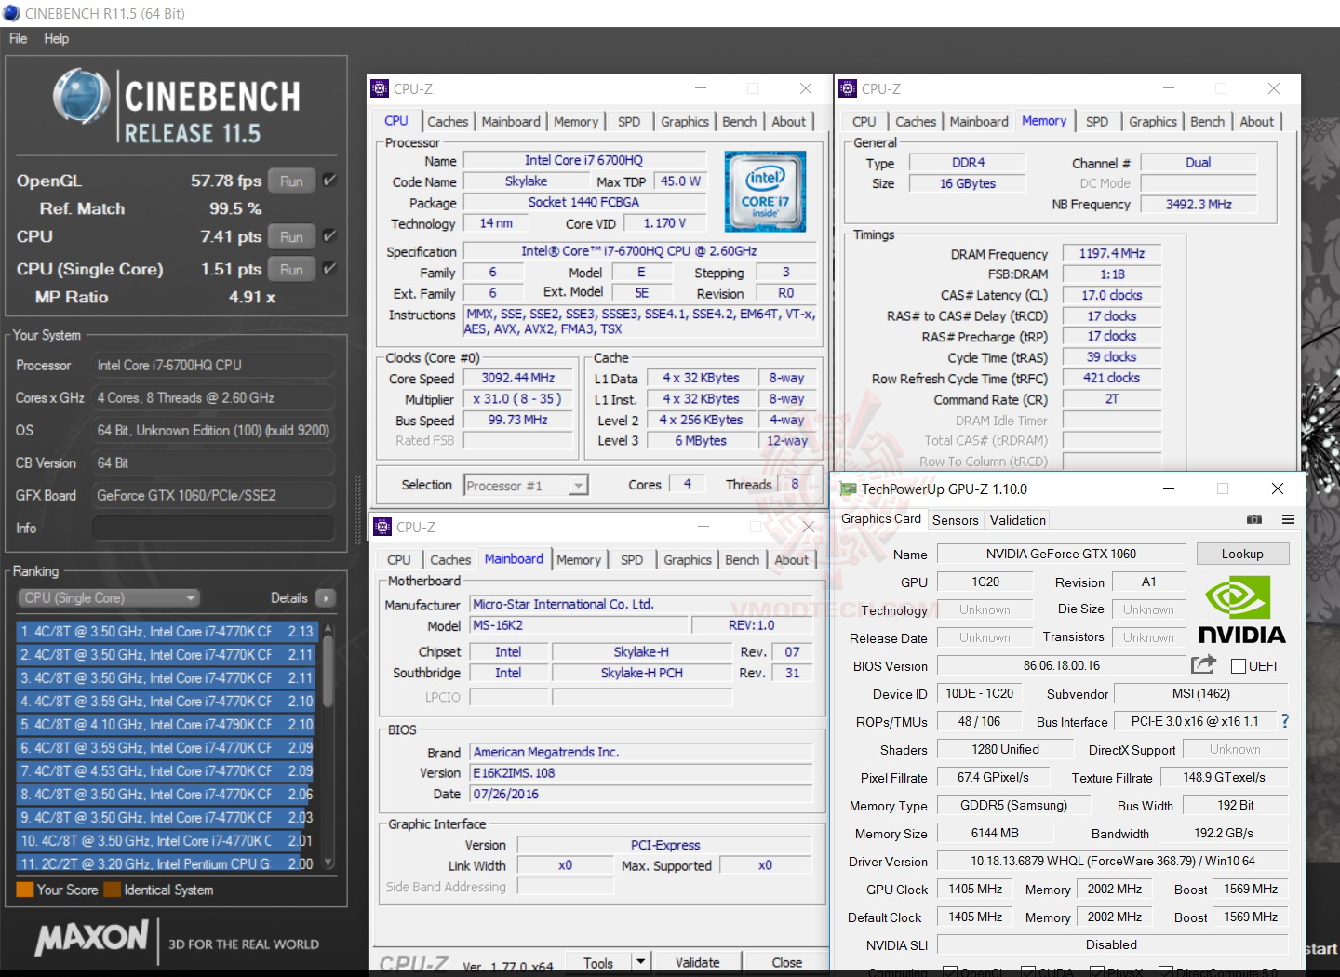This screenshot has width=1340, height=977.
Task: Open Caches tab in CPU-Z processor window
Action: (x=448, y=122)
